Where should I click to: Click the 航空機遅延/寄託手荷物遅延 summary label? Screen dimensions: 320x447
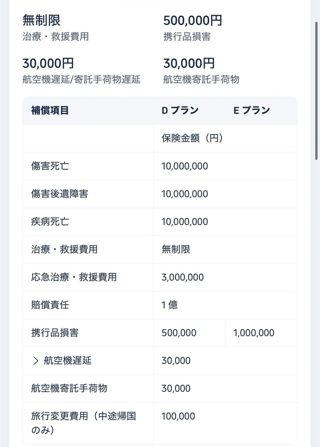tap(81, 79)
